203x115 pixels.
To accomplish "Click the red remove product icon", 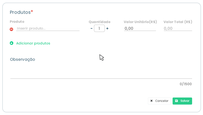I will [x=11, y=29].
